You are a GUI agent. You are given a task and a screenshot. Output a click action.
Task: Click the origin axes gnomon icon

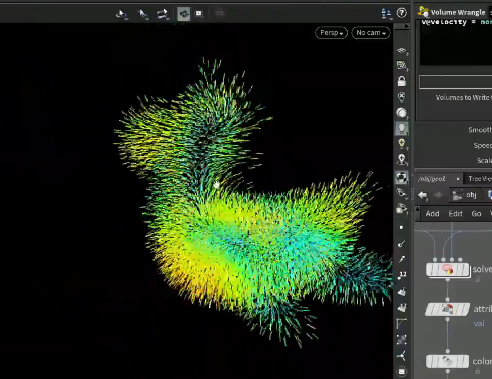click(401, 356)
